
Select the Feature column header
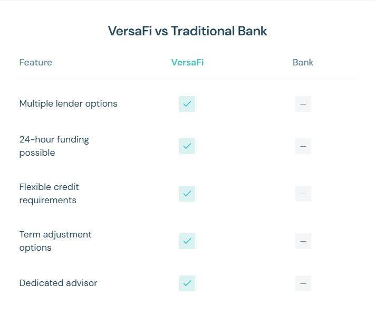(36, 62)
